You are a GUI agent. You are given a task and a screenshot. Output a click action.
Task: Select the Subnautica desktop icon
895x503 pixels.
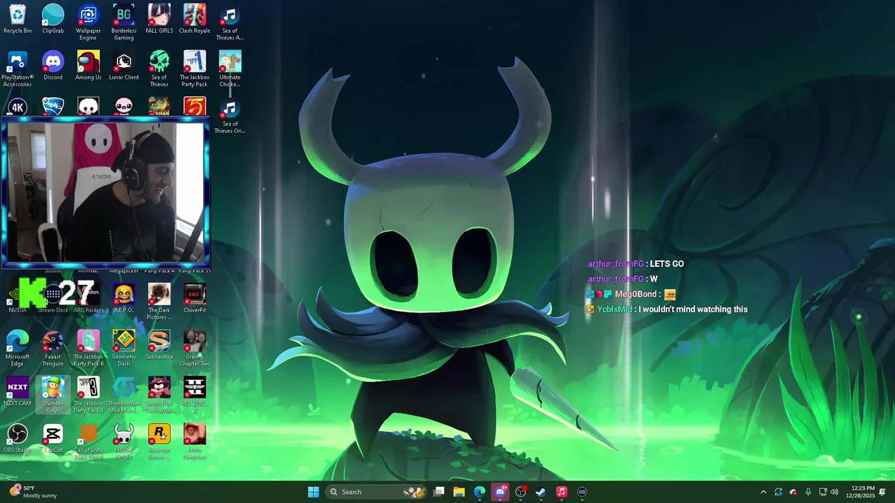coord(159,345)
